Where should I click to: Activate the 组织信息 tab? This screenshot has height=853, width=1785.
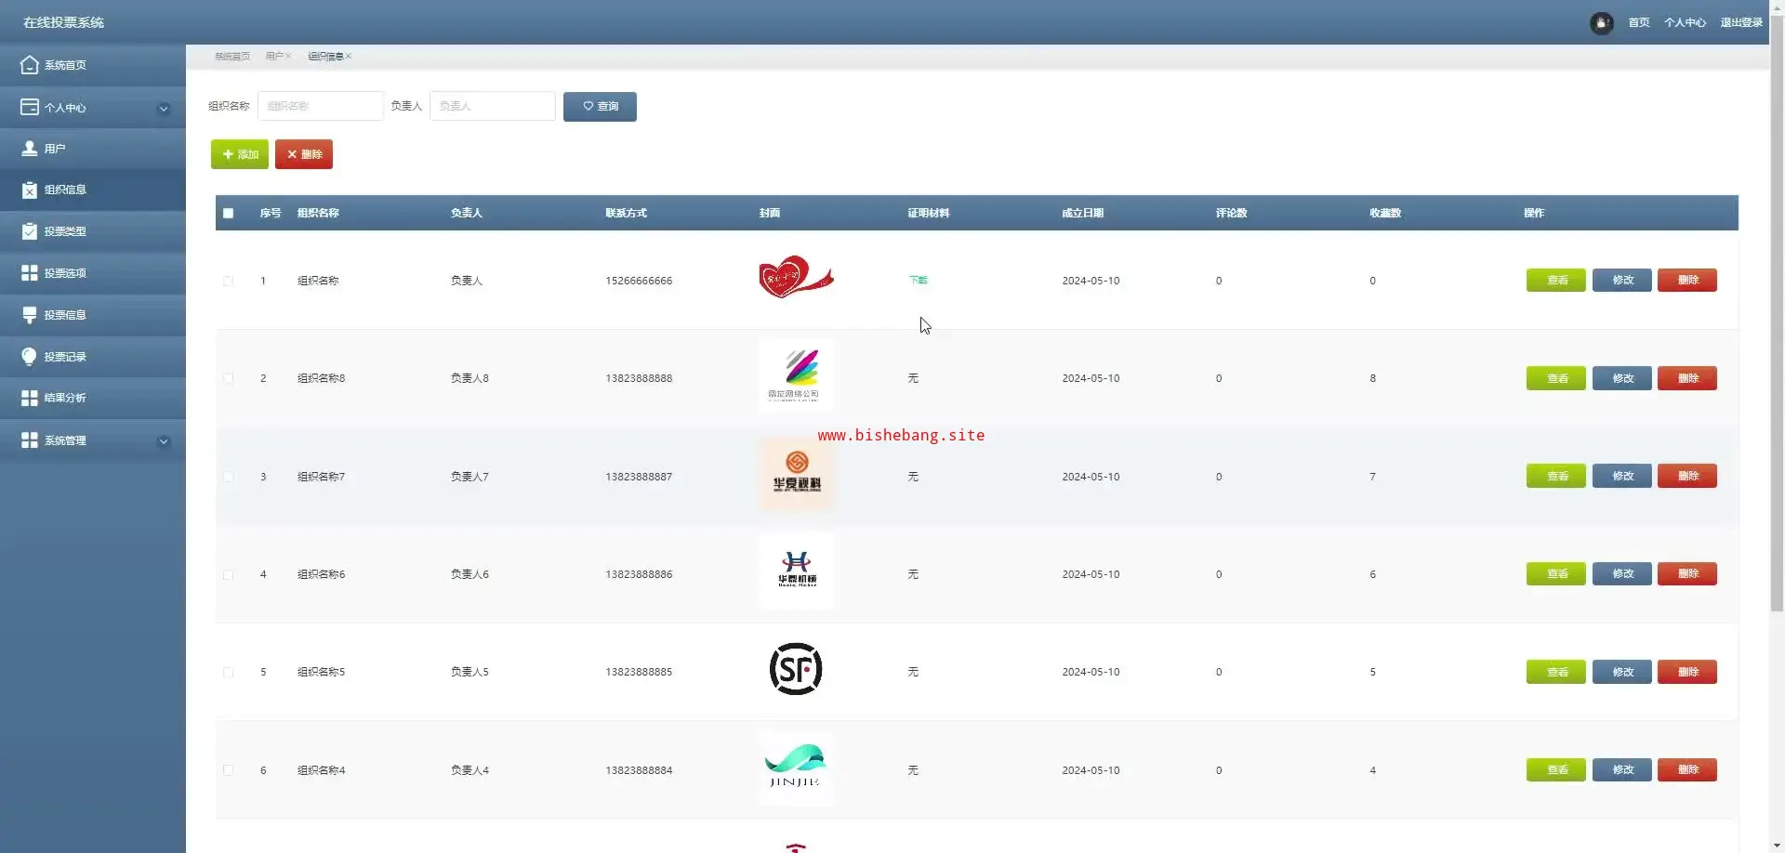click(x=325, y=57)
